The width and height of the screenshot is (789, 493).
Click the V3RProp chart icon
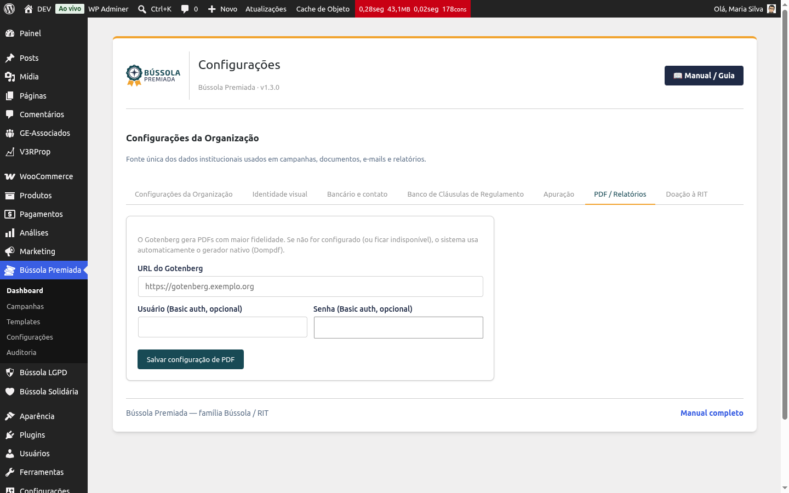coord(10,152)
